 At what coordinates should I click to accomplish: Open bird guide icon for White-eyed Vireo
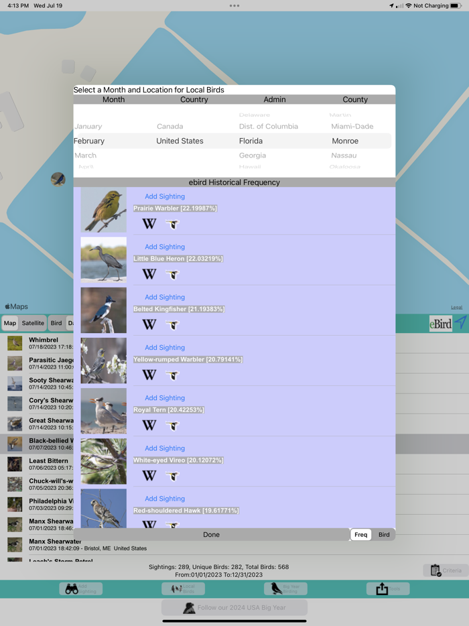pos(173,475)
